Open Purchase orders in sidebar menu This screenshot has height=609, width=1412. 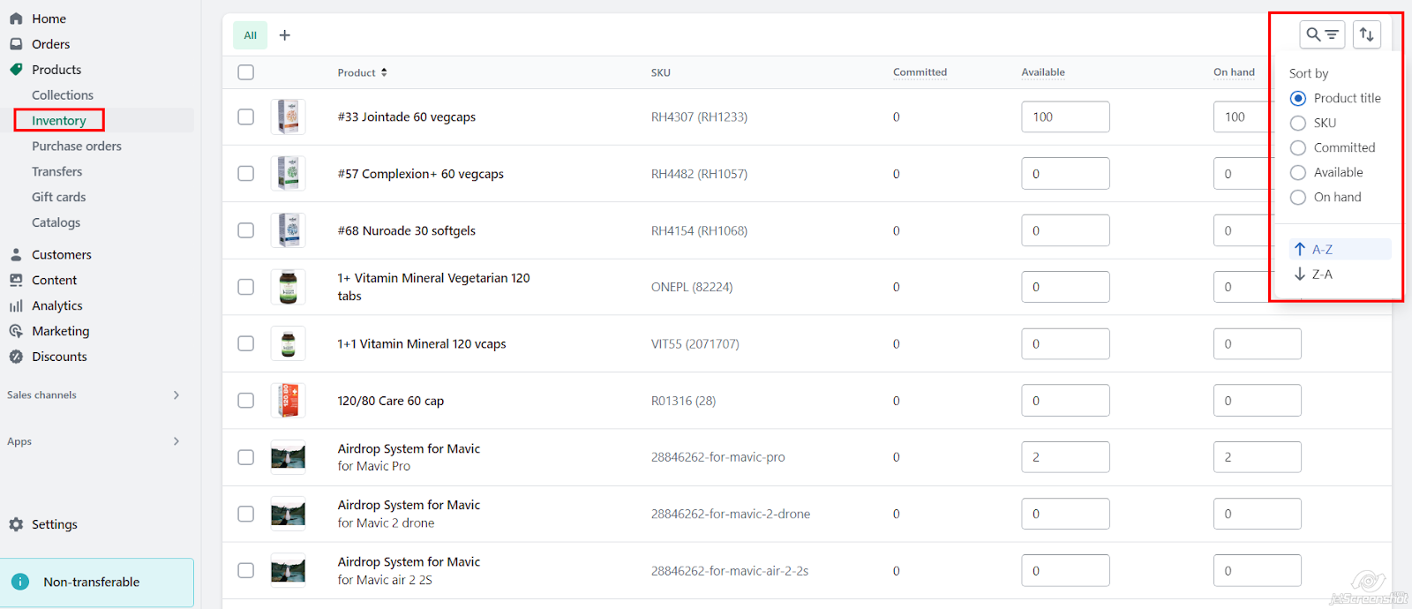pos(77,147)
